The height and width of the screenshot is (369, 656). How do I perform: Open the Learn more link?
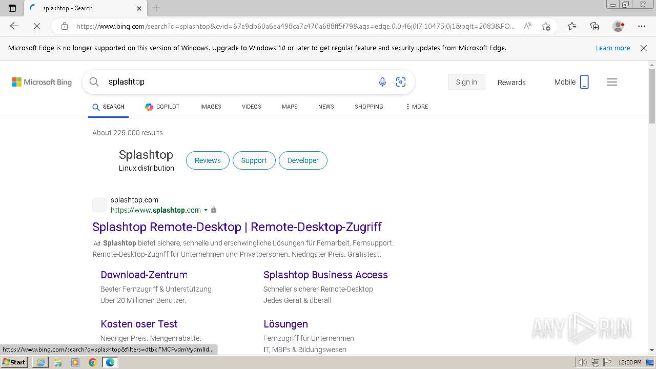click(x=613, y=48)
